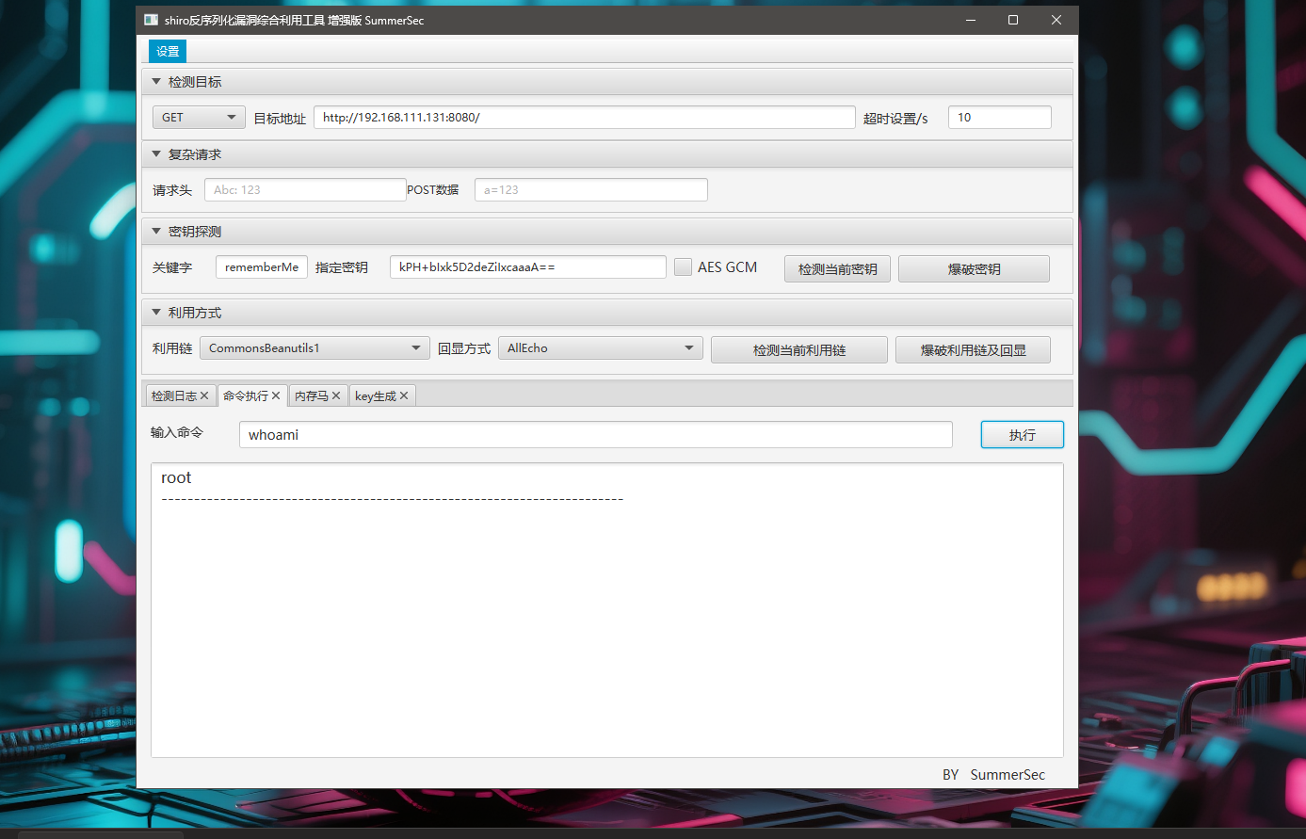Viewport: 1306px width, 839px height.
Task: Enable the AES GCM checkbox
Action: 683,267
